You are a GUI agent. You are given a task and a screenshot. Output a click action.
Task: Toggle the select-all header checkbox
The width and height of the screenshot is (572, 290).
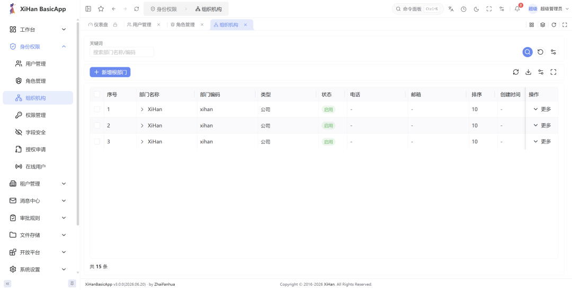pos(97,94)
